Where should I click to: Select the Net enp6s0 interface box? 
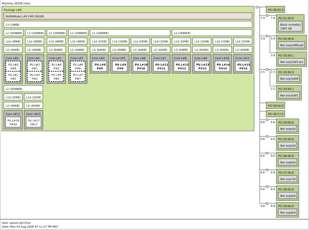(288, 162)
